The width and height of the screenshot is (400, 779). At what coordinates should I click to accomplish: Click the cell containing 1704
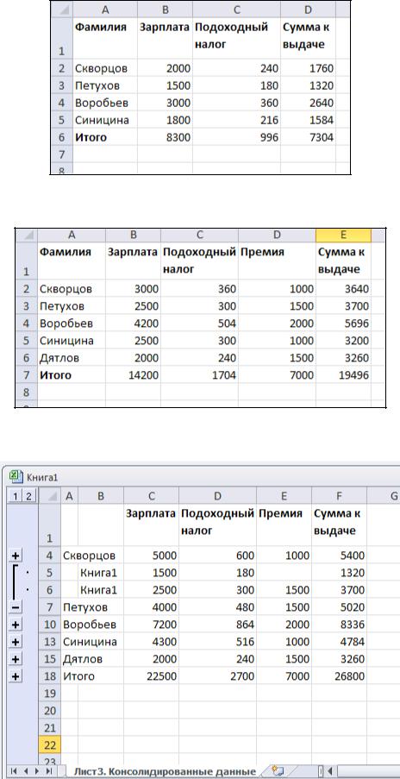click(x=199, y=375)
